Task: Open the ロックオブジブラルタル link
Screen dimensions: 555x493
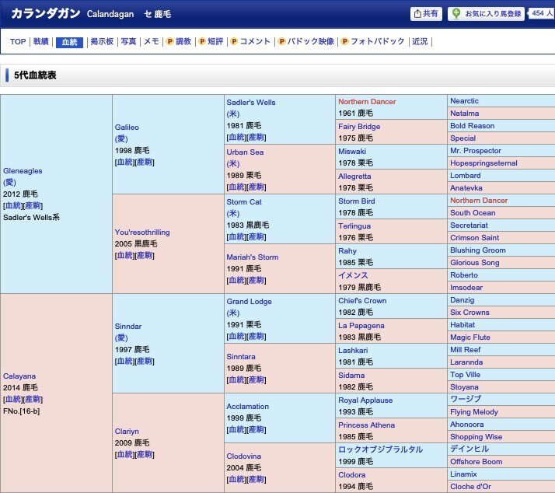Action: (380, 449)
